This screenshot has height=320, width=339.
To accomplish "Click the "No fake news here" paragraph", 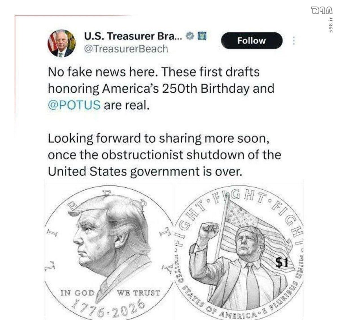I will coord(161,88).
